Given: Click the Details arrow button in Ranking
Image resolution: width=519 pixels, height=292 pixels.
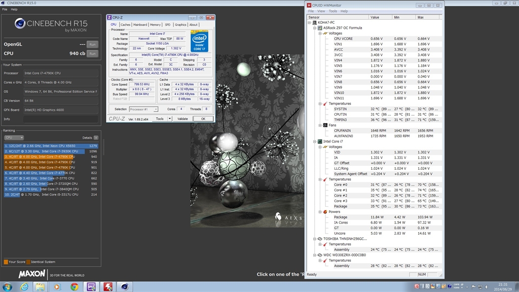Looking at the screenshot, I should (96, 138).
